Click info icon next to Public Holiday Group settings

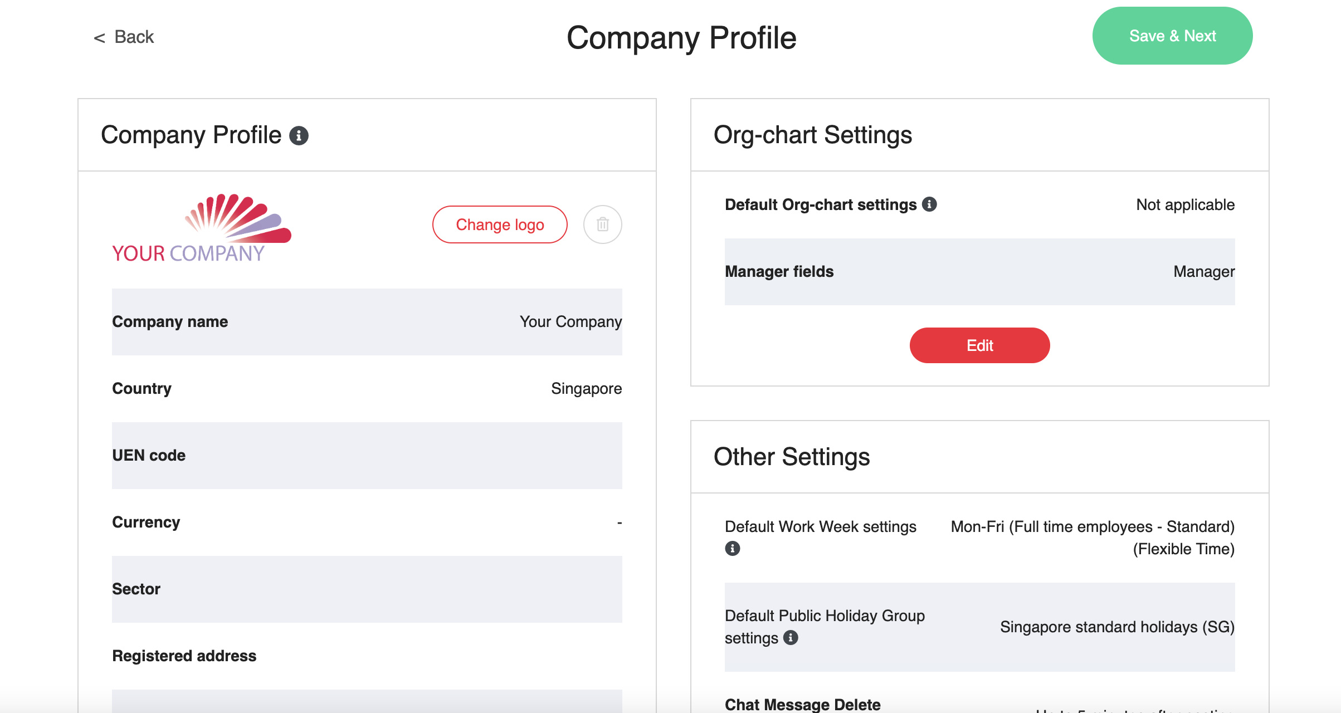791,637
